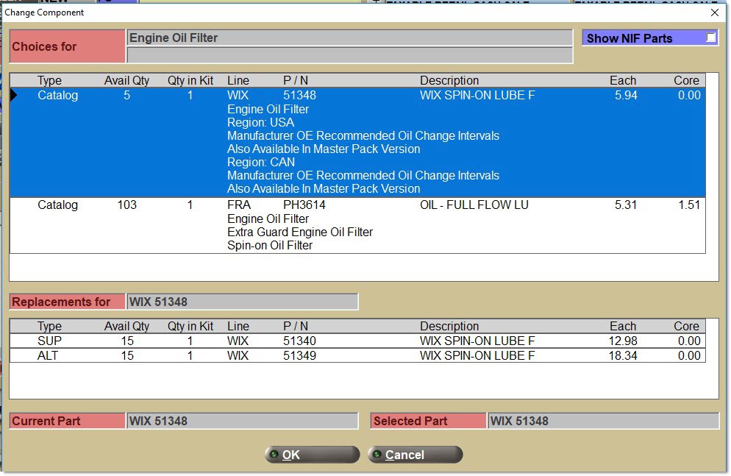
Task: Click the Each header in the replacements table
Action: [622, 327]
